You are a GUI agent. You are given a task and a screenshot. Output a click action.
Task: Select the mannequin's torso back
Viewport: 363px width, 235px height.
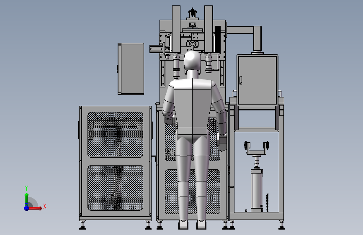[x=192, y=108]
